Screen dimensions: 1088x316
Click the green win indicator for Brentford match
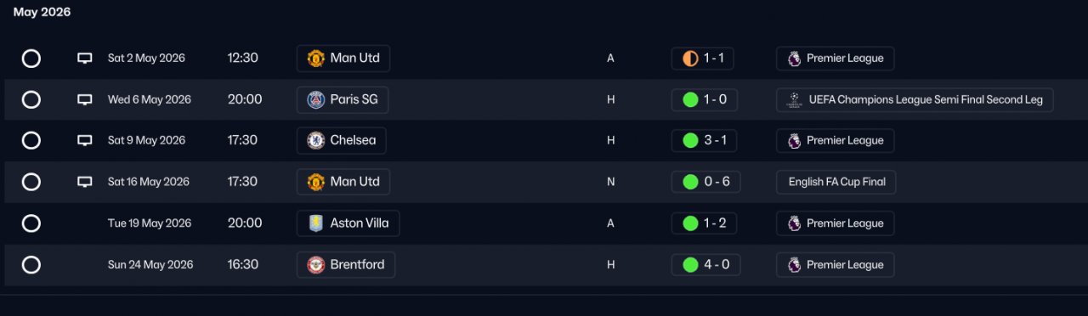click(x=690, y=264)
